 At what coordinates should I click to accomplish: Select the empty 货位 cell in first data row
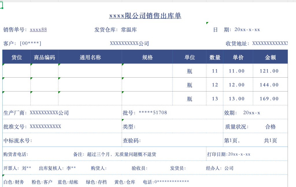[16, 71]
